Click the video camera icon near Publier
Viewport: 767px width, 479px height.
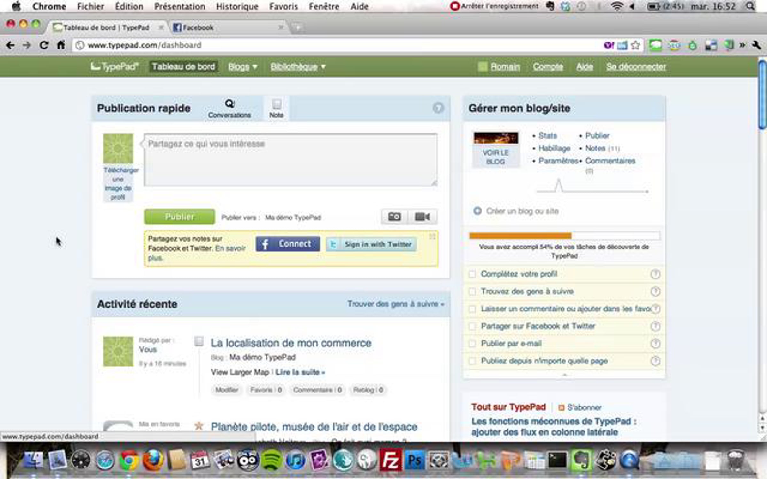tap(422, 217)
